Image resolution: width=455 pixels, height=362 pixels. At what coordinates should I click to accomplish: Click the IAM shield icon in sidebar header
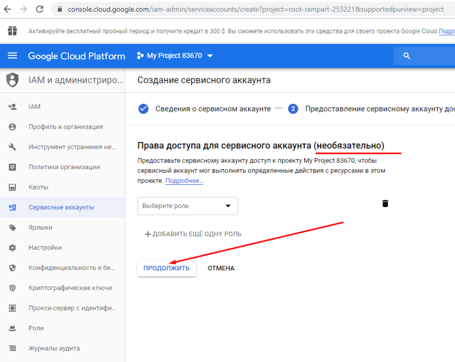click(x=13, y=80)
